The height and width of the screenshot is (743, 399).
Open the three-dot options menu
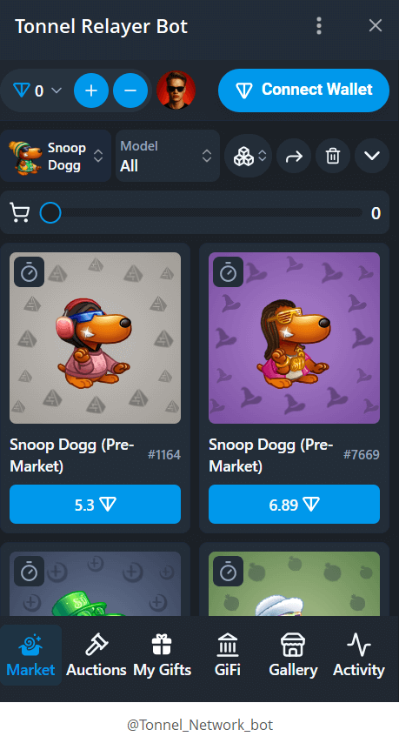(x=319, y=25)
